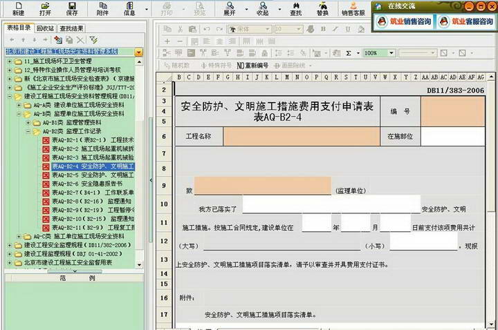Click the tree scrollbar down arrow
The height and width of the screenshot is (330, 498).
(x=139, y=264)
